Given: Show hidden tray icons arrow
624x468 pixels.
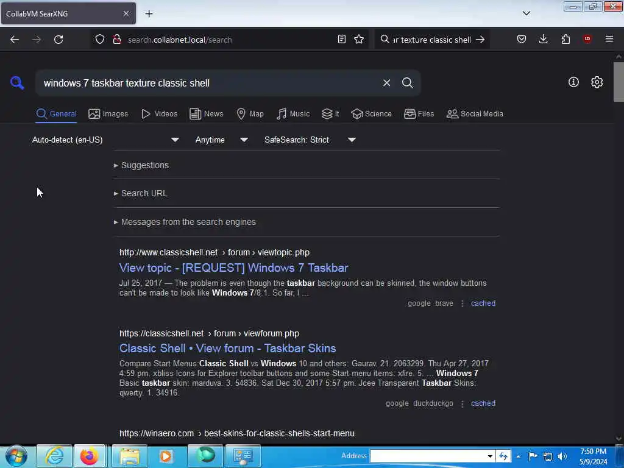Looking at the screenshot, I should coord(518,456).
